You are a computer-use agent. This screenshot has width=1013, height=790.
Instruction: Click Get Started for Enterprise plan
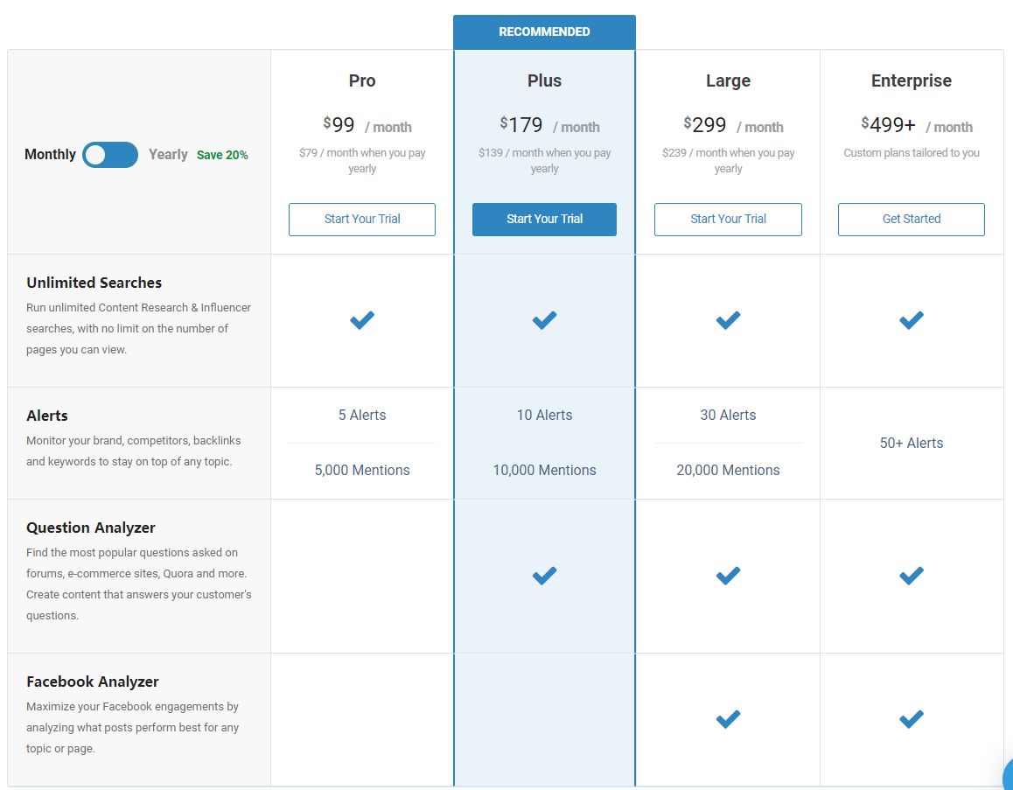[911, 220]
